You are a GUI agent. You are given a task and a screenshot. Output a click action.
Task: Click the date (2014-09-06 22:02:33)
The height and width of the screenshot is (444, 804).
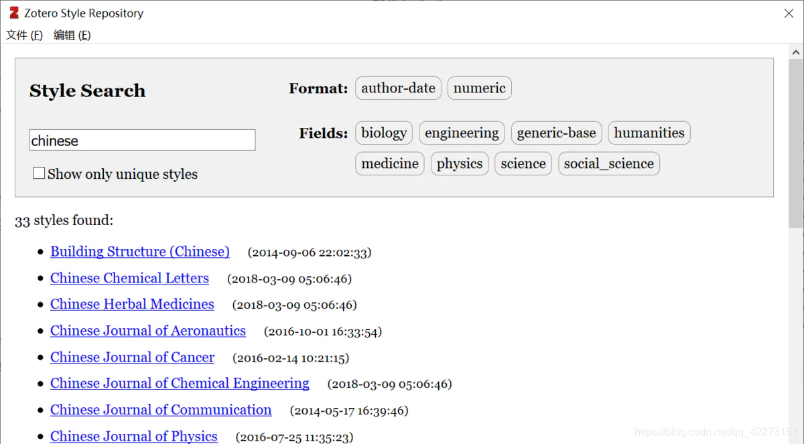point(310,252)
